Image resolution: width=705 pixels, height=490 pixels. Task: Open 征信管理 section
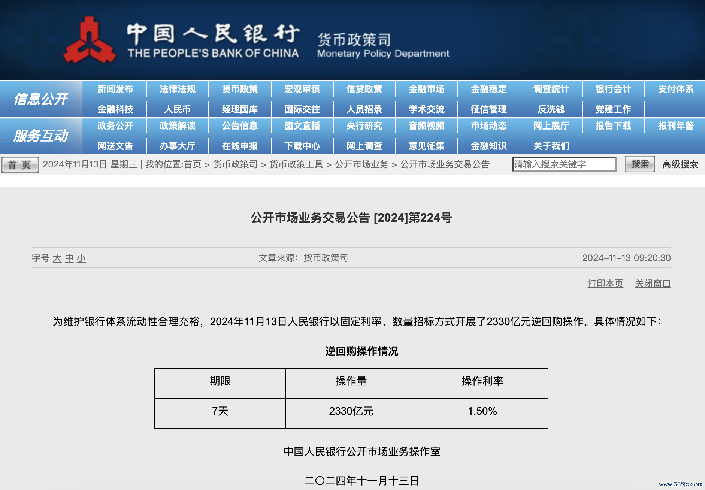(x=489, y=109)
